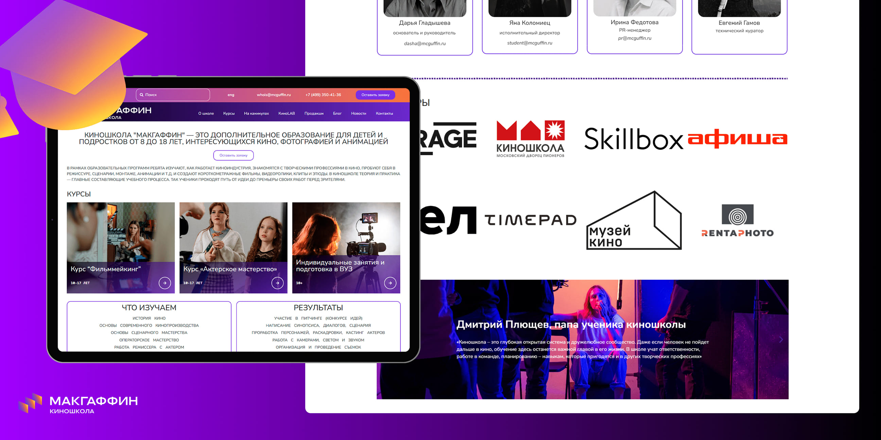
Task: Switch site language to eng
Action: pos(231,95)
